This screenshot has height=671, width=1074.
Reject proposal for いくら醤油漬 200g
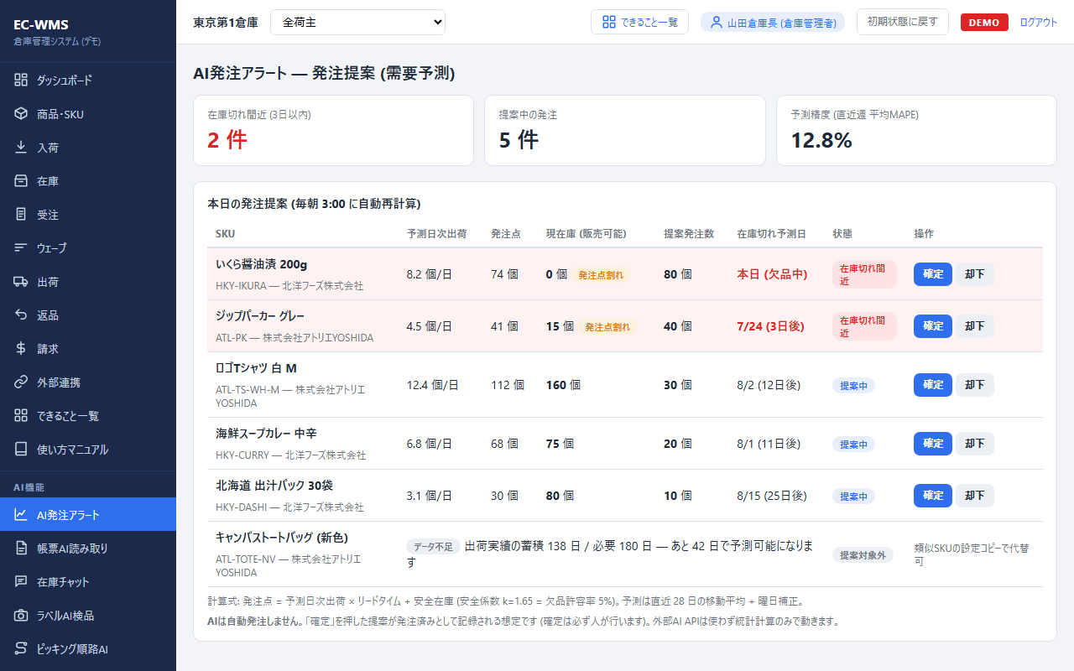(975, 274)
